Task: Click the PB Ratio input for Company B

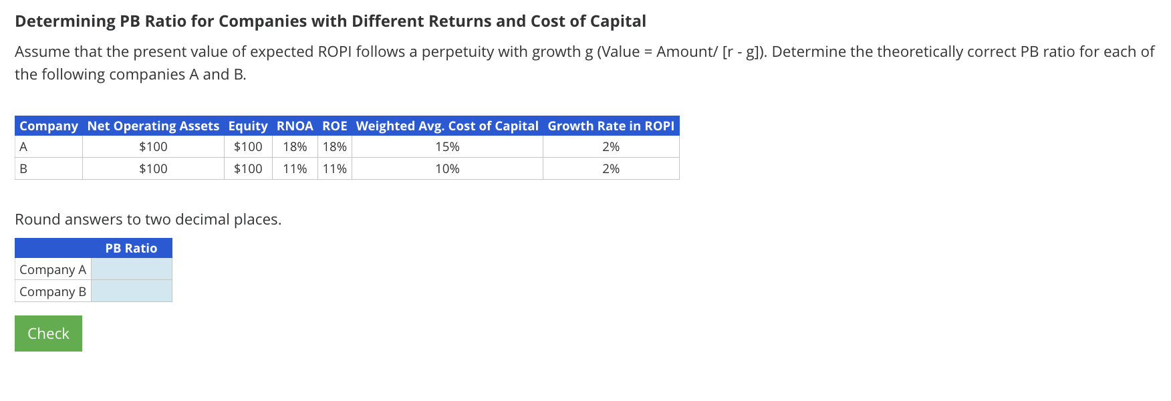Action: (131, 291)
